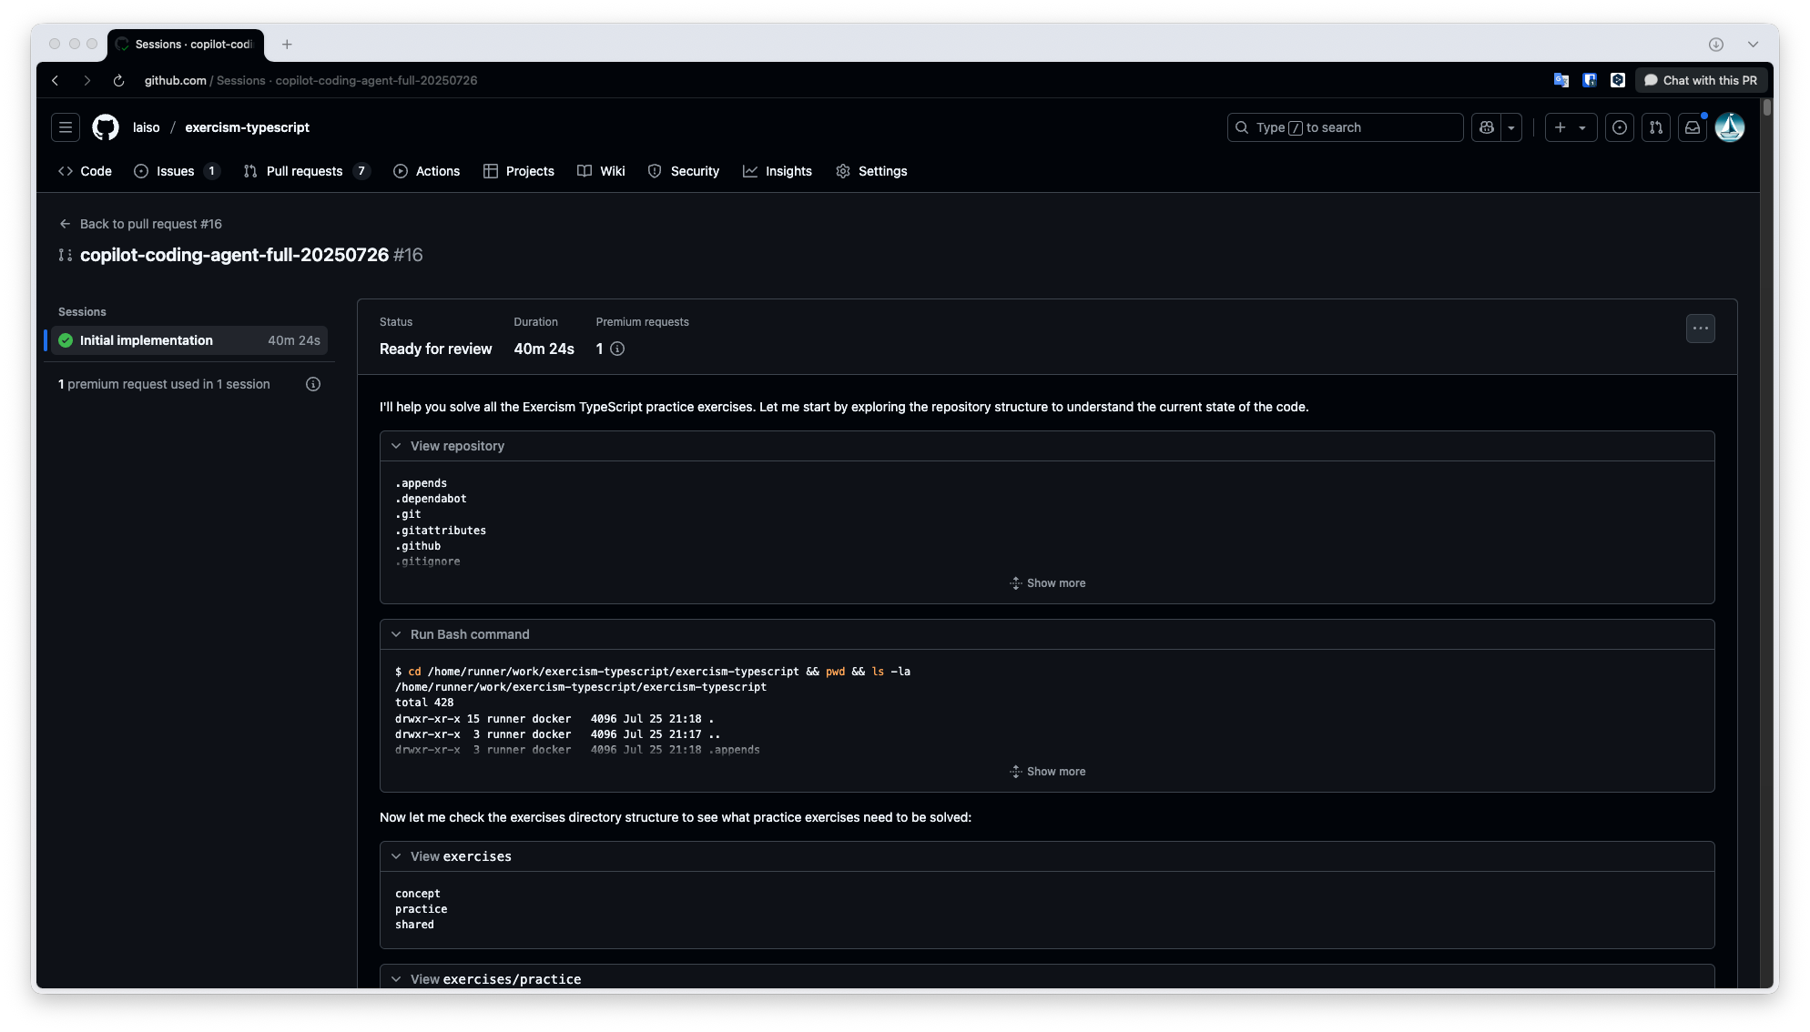Image resolution: width=1810 pixels, height=1032 pixels.
Task: Click the pull request icon beside the title
Action: 65,255
